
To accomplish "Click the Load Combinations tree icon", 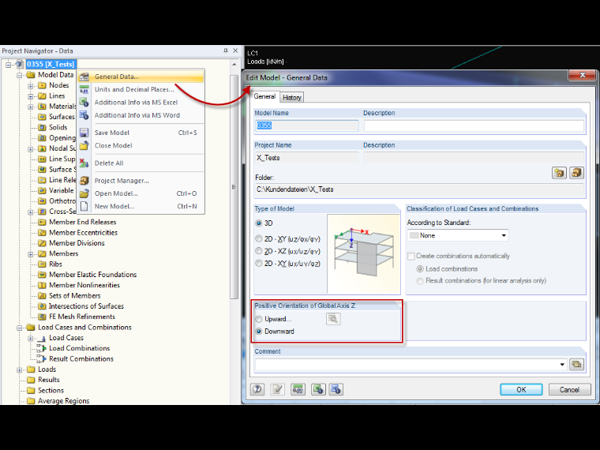I will coord(42,348).
